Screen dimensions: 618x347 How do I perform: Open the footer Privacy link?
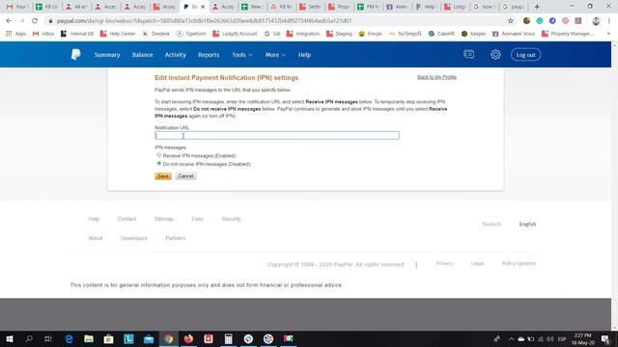click(x=444, y=263)
